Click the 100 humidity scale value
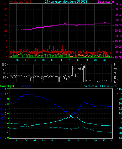 [3, 89]
